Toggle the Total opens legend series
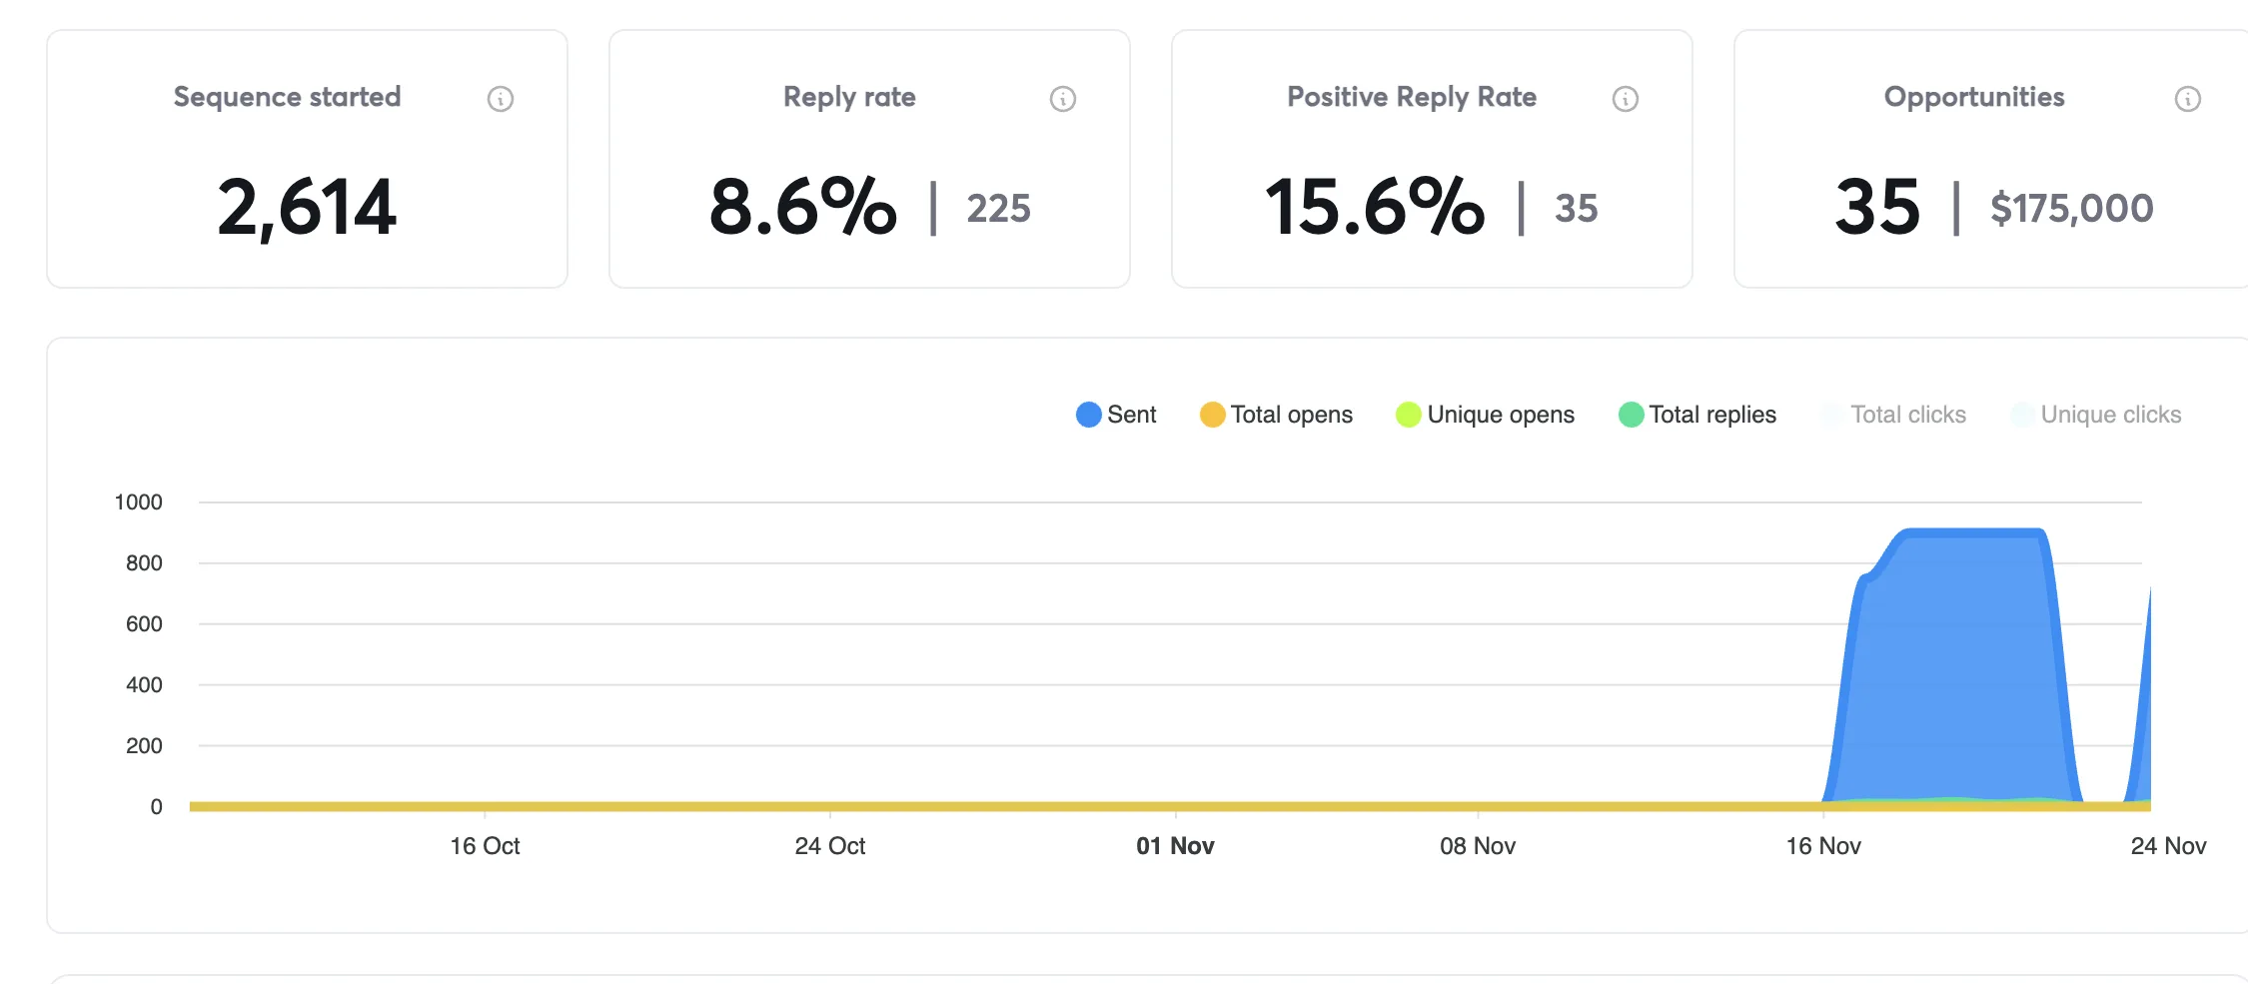The height and width of the screenshot is (984, 2248). 1276,415
